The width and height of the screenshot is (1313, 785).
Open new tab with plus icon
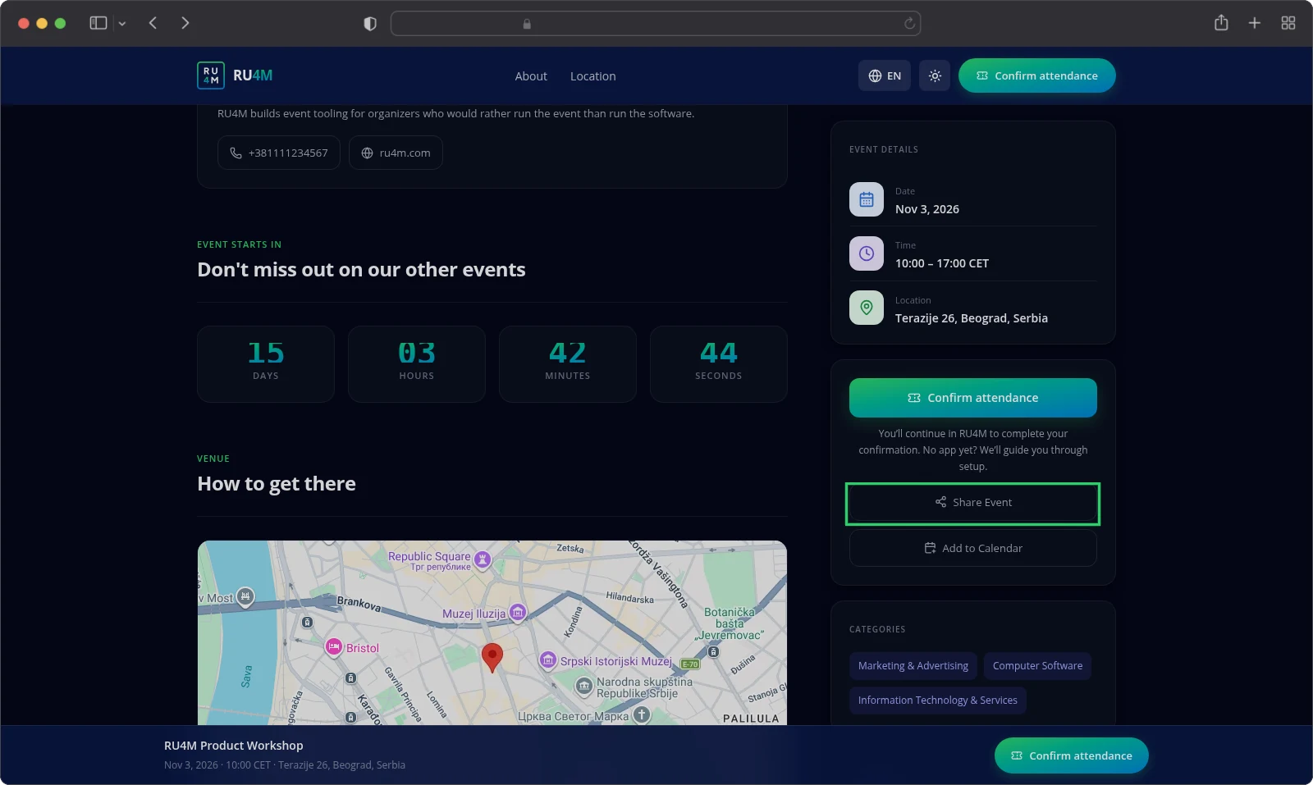pos(1255,23)
